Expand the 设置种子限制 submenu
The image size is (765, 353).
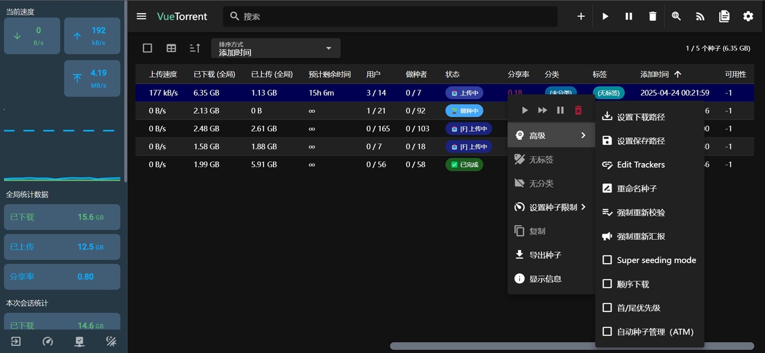551,207
